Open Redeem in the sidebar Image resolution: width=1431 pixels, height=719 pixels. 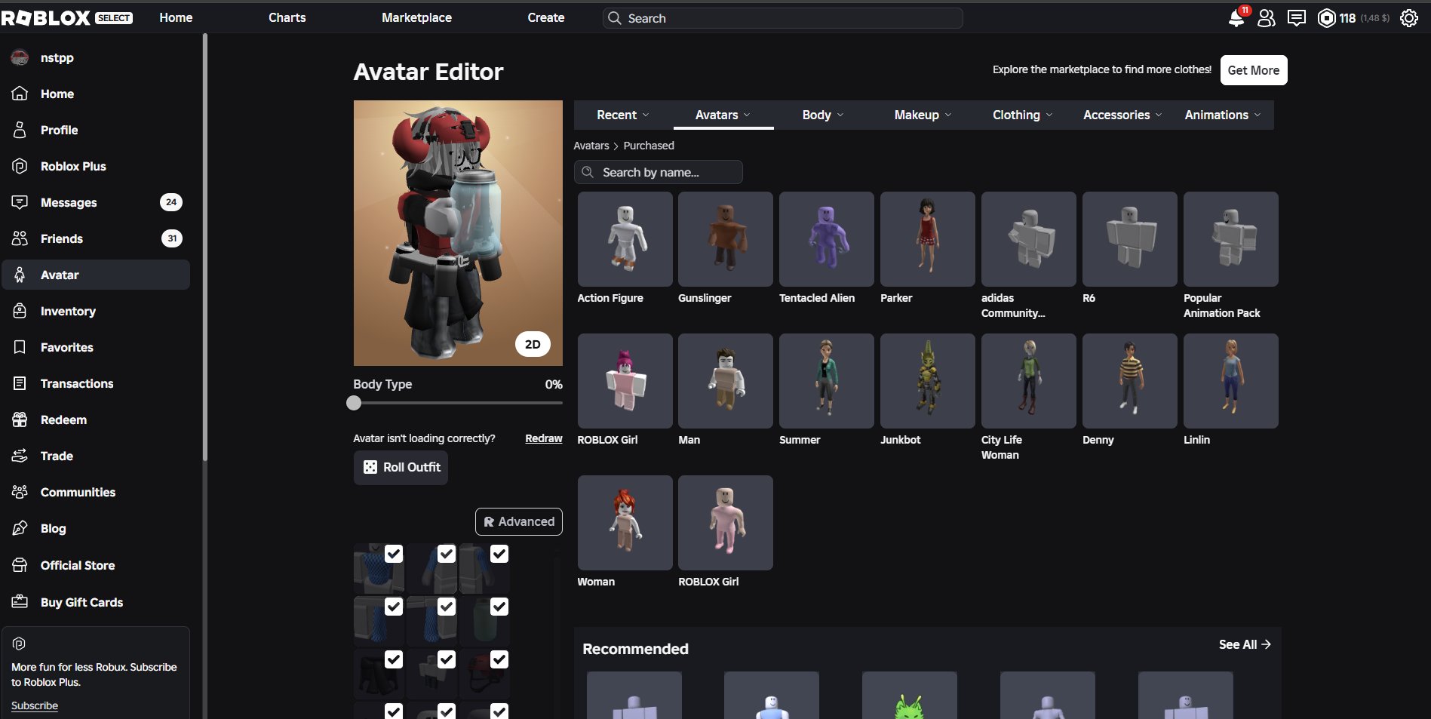[x=96, y=419]
